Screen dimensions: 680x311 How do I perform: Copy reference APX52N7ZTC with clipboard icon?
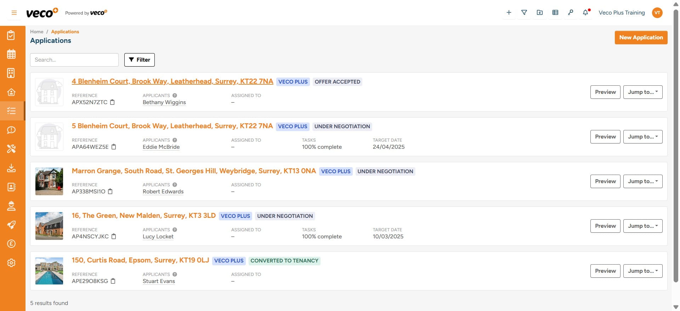click(112, 102)
